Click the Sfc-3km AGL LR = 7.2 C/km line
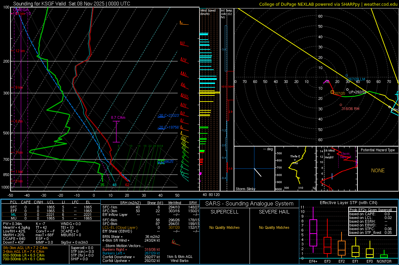This screenshot has height=265, width=399. [25, 248]
